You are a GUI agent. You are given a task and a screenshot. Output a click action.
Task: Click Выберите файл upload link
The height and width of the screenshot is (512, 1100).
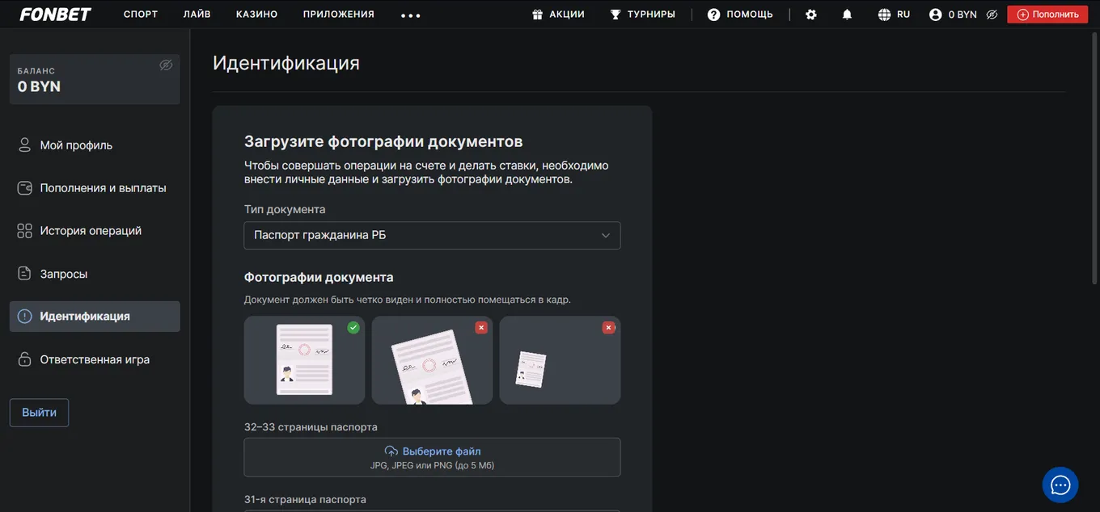point(442,451)
